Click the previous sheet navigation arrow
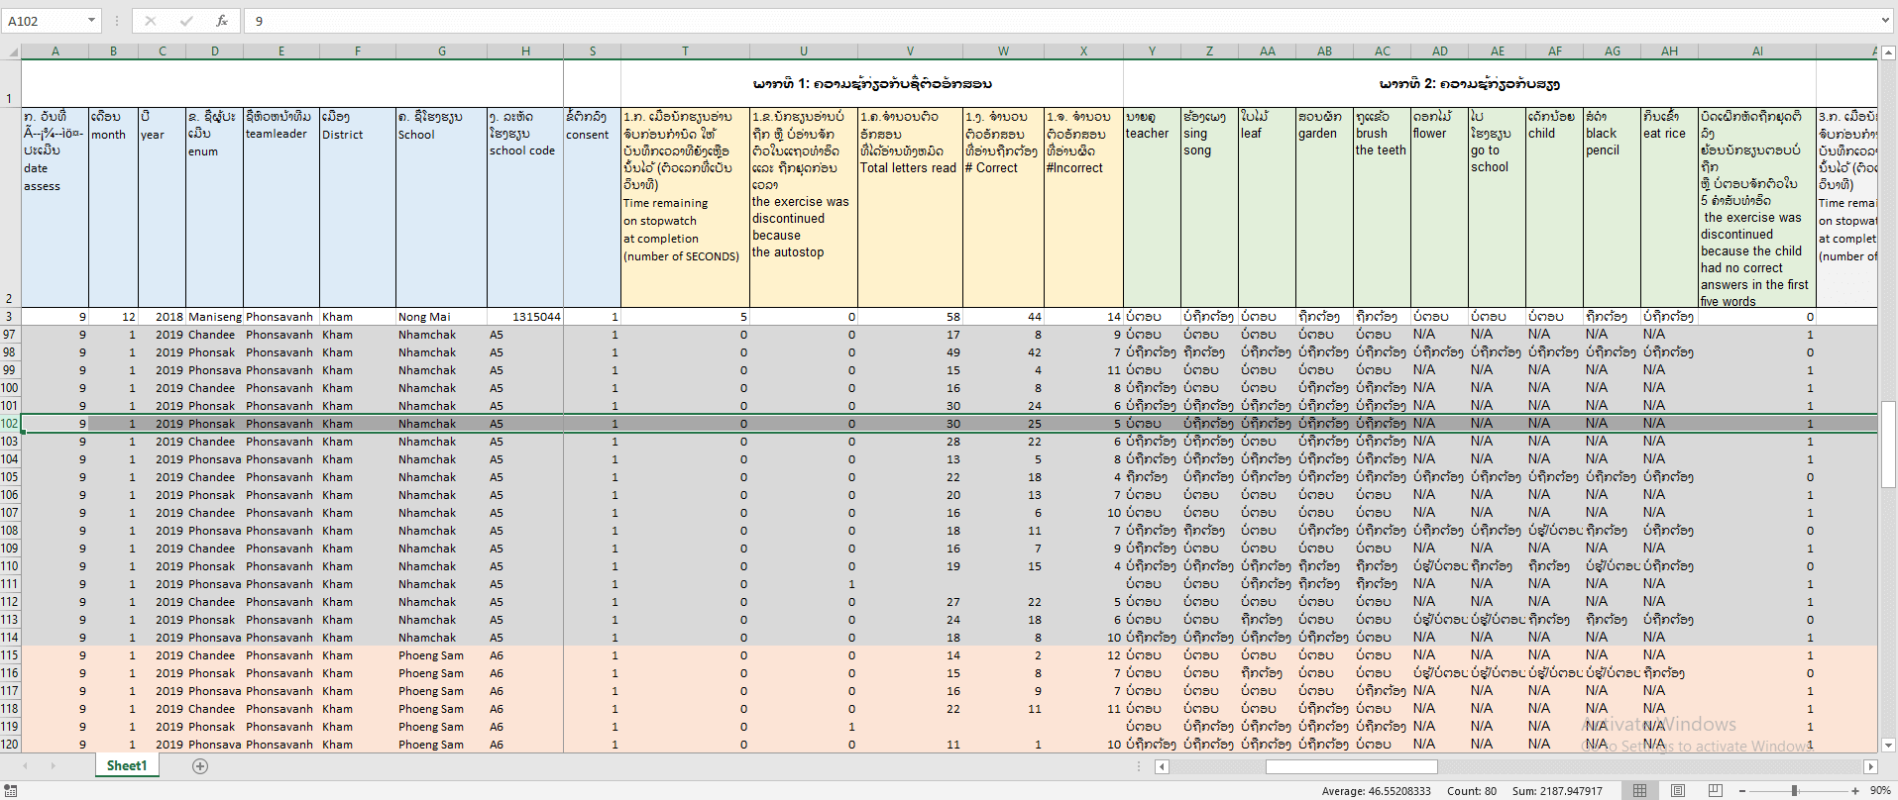Viewport: 1898px width, 800px height. tap(26, 765)
